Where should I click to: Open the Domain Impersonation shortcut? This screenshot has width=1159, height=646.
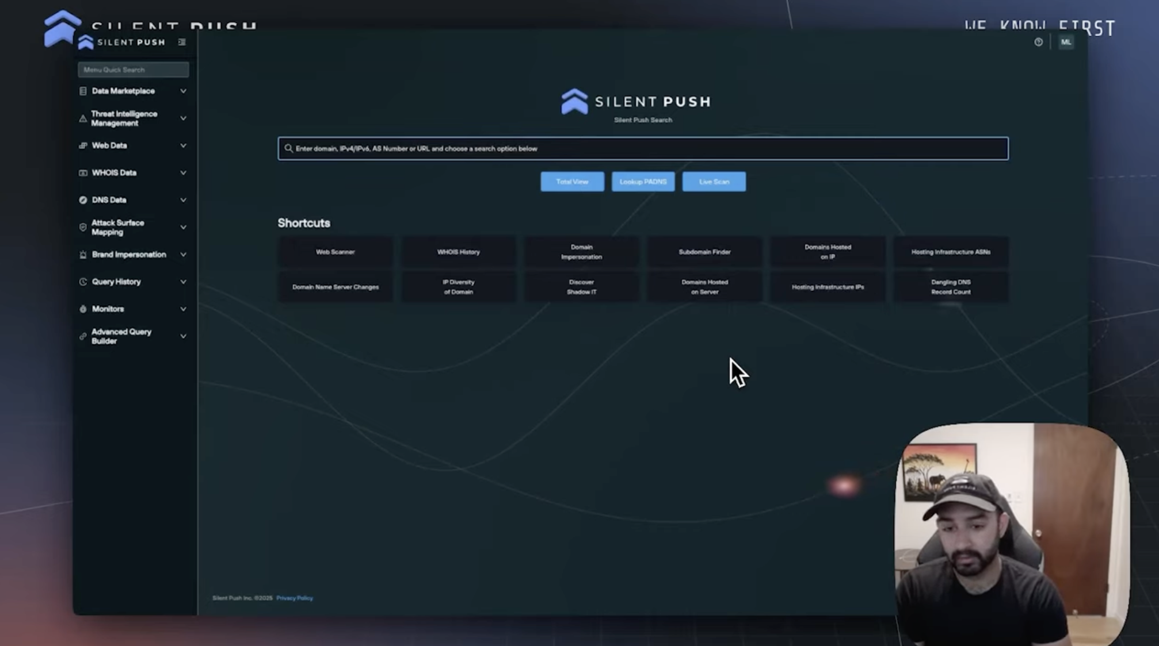pos(582,252)
